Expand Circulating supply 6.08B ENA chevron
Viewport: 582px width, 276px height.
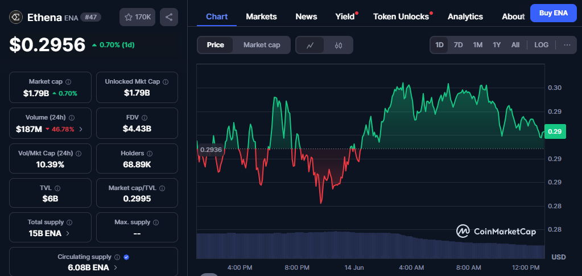click(115, 267)
